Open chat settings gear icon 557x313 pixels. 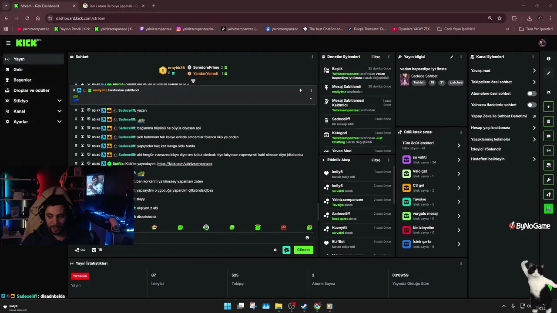tap(275, 250)
